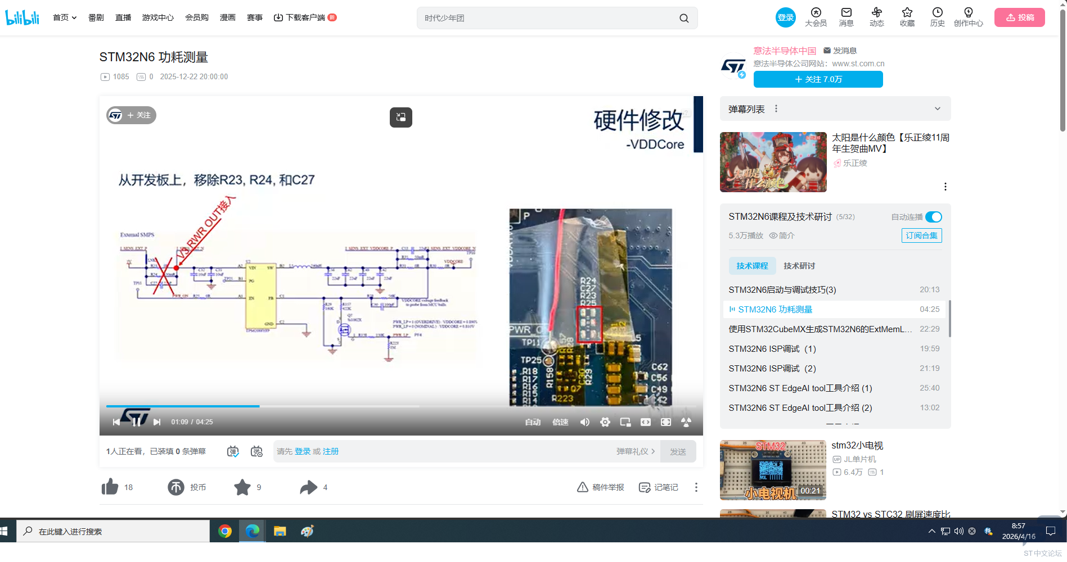Click the 关注 7.0万 follow button
Image resolution: width=1067 pixels, height=562 pixels.
tap(818, 79)
